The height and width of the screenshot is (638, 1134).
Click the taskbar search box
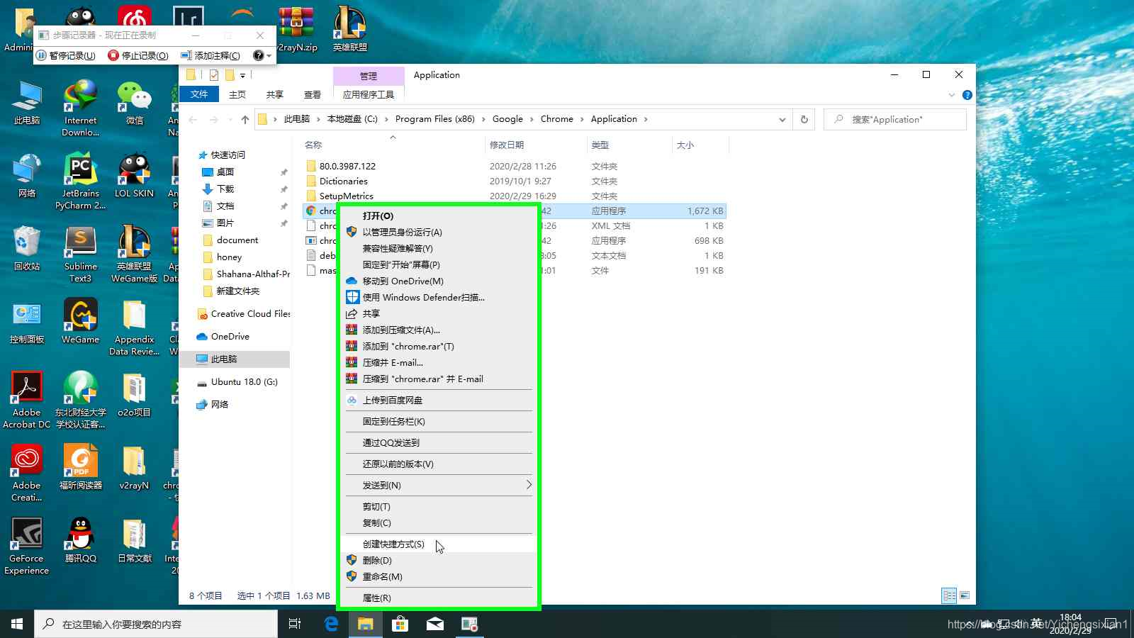[x=156, y=624]
